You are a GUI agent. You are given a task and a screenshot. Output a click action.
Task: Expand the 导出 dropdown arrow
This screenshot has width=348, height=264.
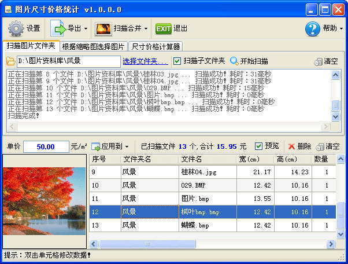point(86,28)
